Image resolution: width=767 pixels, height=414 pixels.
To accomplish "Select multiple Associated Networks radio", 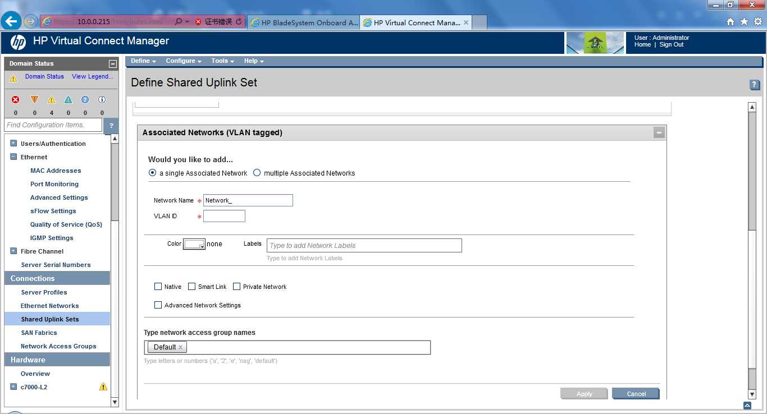I will click(257, 173).
